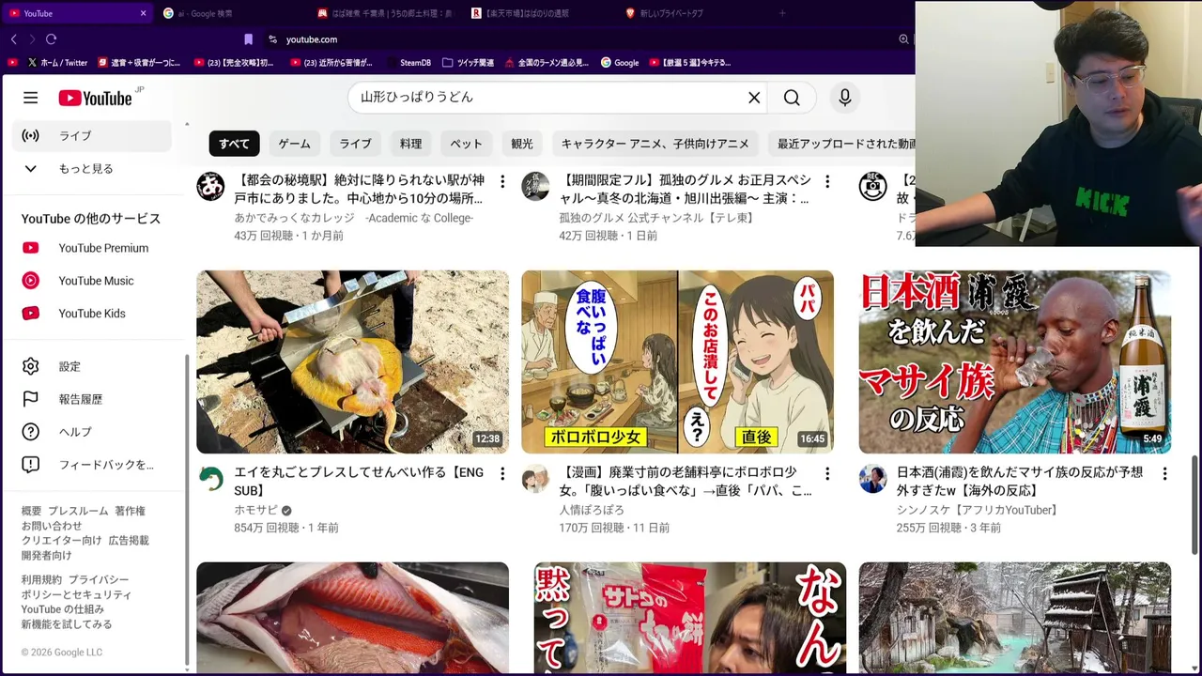This screenshot has width=1202, height=676.
Task: Select the 観光 filter chip
Action: point(522,144)
